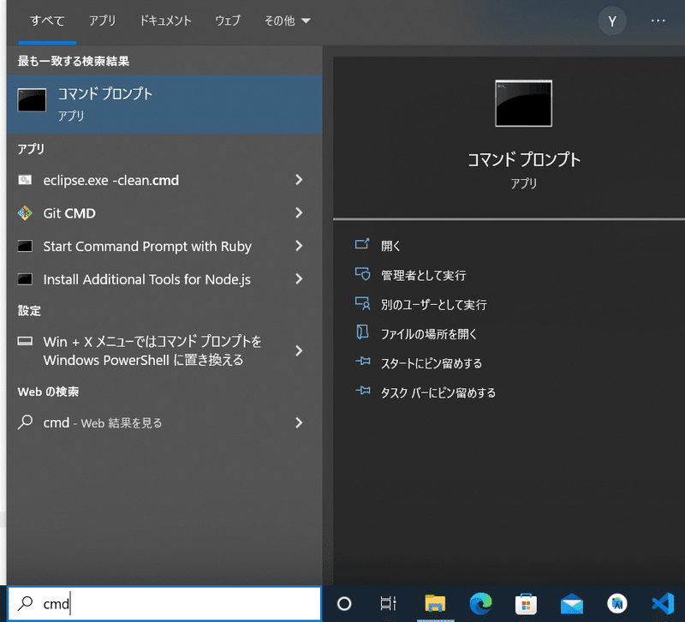Open Mail app from taskbar
Image resolution: width=685 pixels, height=622 pixels.
click(x=572, y=604)
